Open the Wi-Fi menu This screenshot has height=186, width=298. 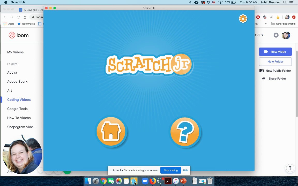click(220, 2)
